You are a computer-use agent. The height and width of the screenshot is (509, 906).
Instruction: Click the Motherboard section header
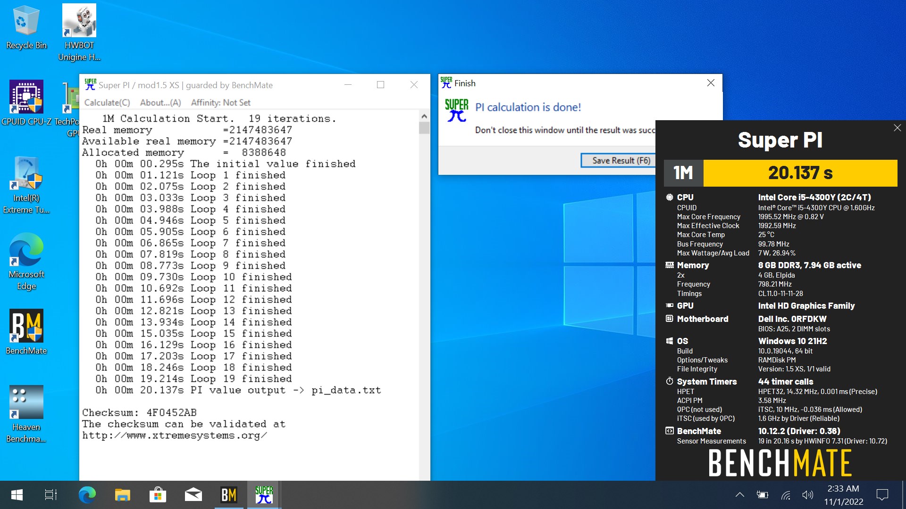[702, 319]
